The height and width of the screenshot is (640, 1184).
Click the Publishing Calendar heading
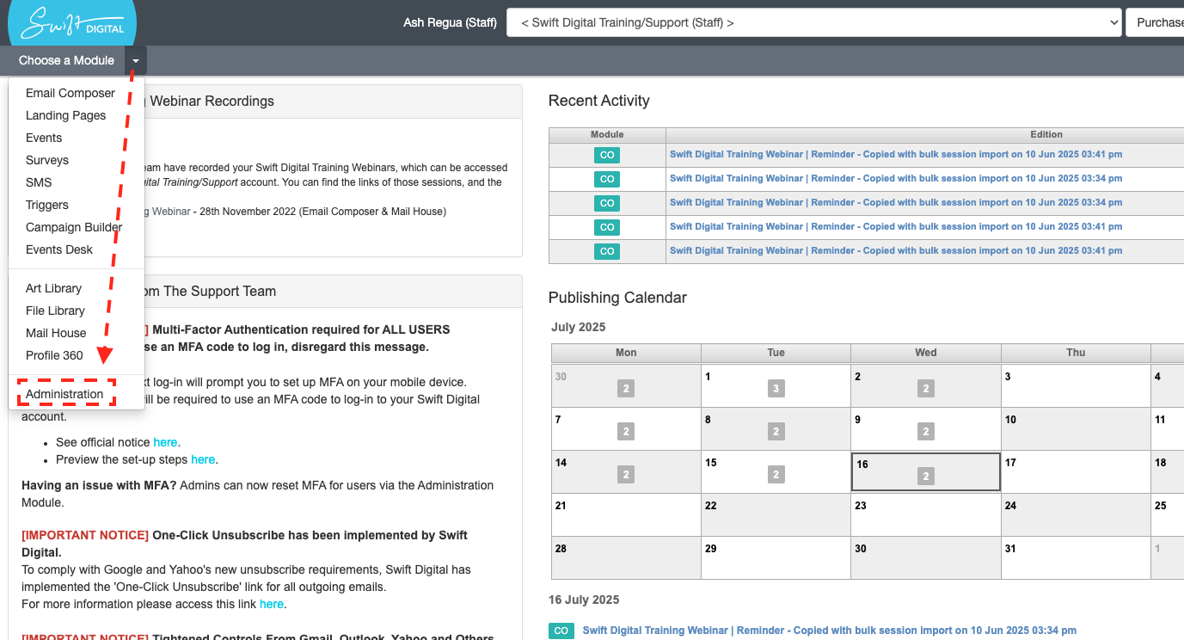click(617, 298)
